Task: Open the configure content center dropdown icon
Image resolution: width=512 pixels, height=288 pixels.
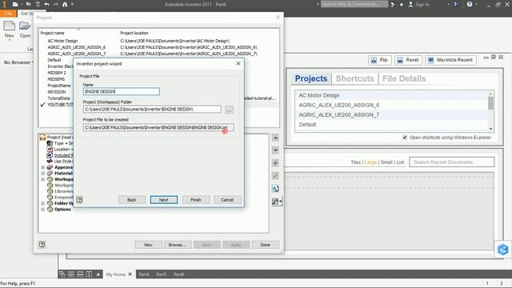Action: (x=276, y=202)
